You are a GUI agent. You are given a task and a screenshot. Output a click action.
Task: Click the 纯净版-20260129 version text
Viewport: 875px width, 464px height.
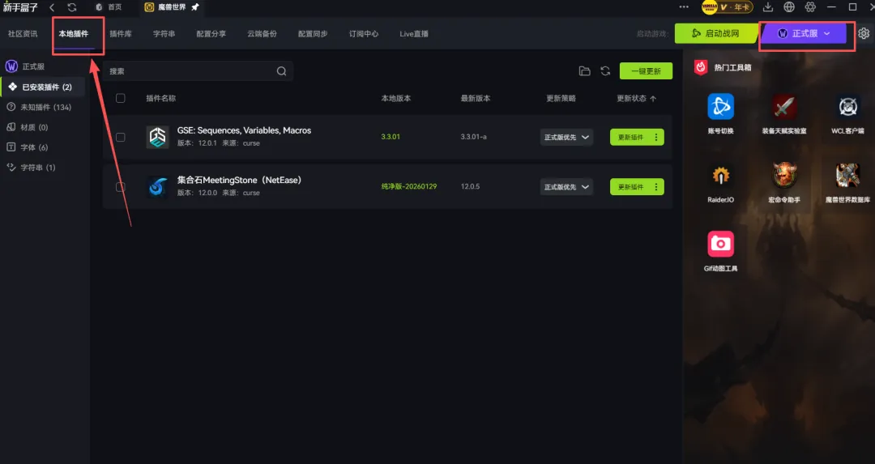click(x=408, y=186)
